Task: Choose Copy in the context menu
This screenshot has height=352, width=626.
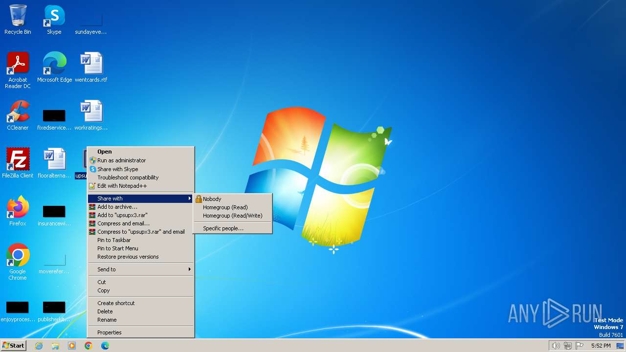Action: point(141,290)
